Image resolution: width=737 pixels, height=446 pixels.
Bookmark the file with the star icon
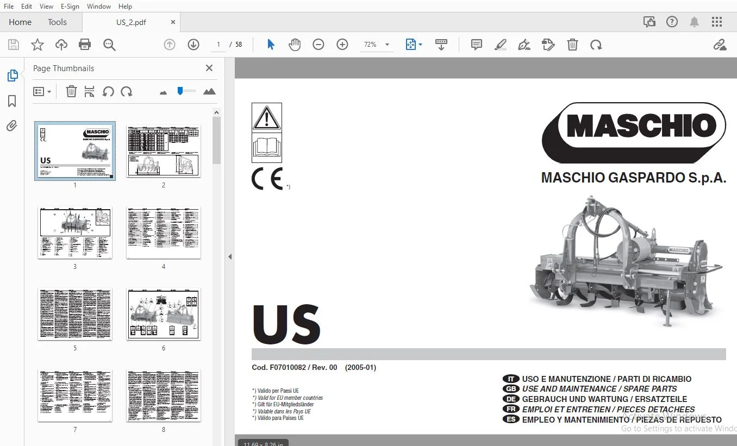pos(37,45)
